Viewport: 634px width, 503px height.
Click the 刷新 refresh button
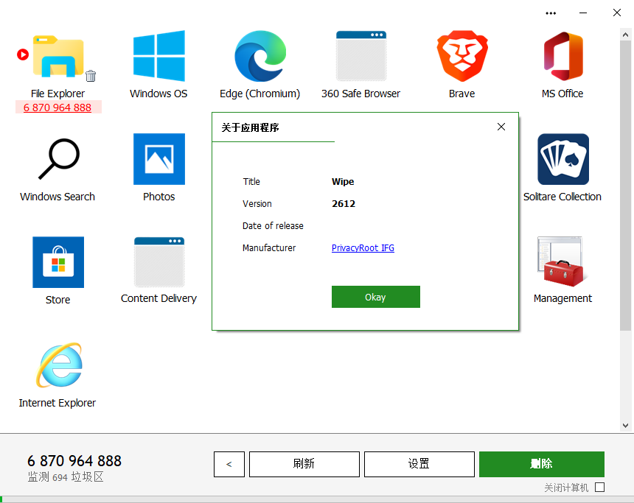(304, 464)
